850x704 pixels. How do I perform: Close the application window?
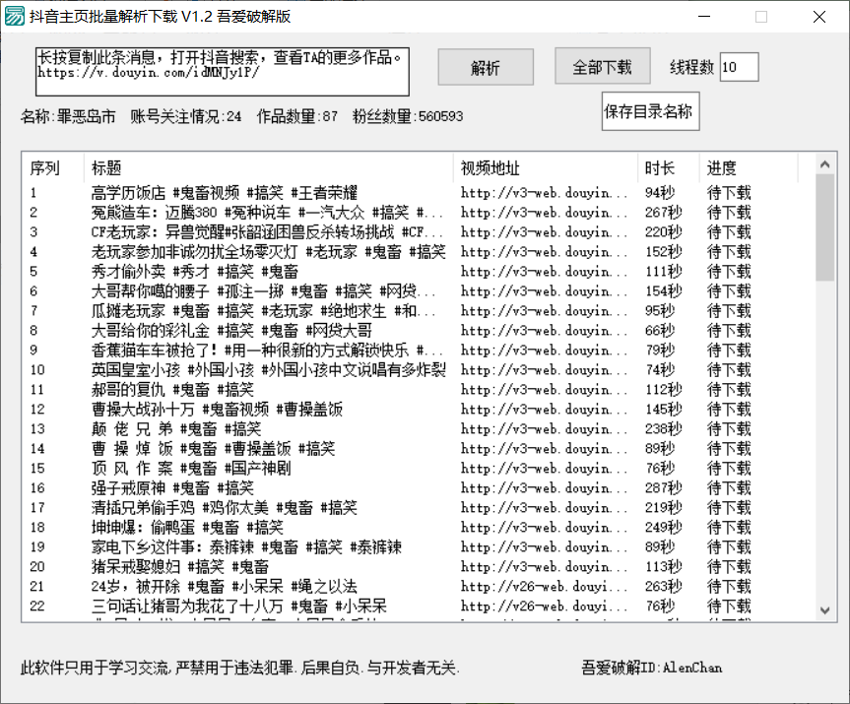tap(819, 17)
